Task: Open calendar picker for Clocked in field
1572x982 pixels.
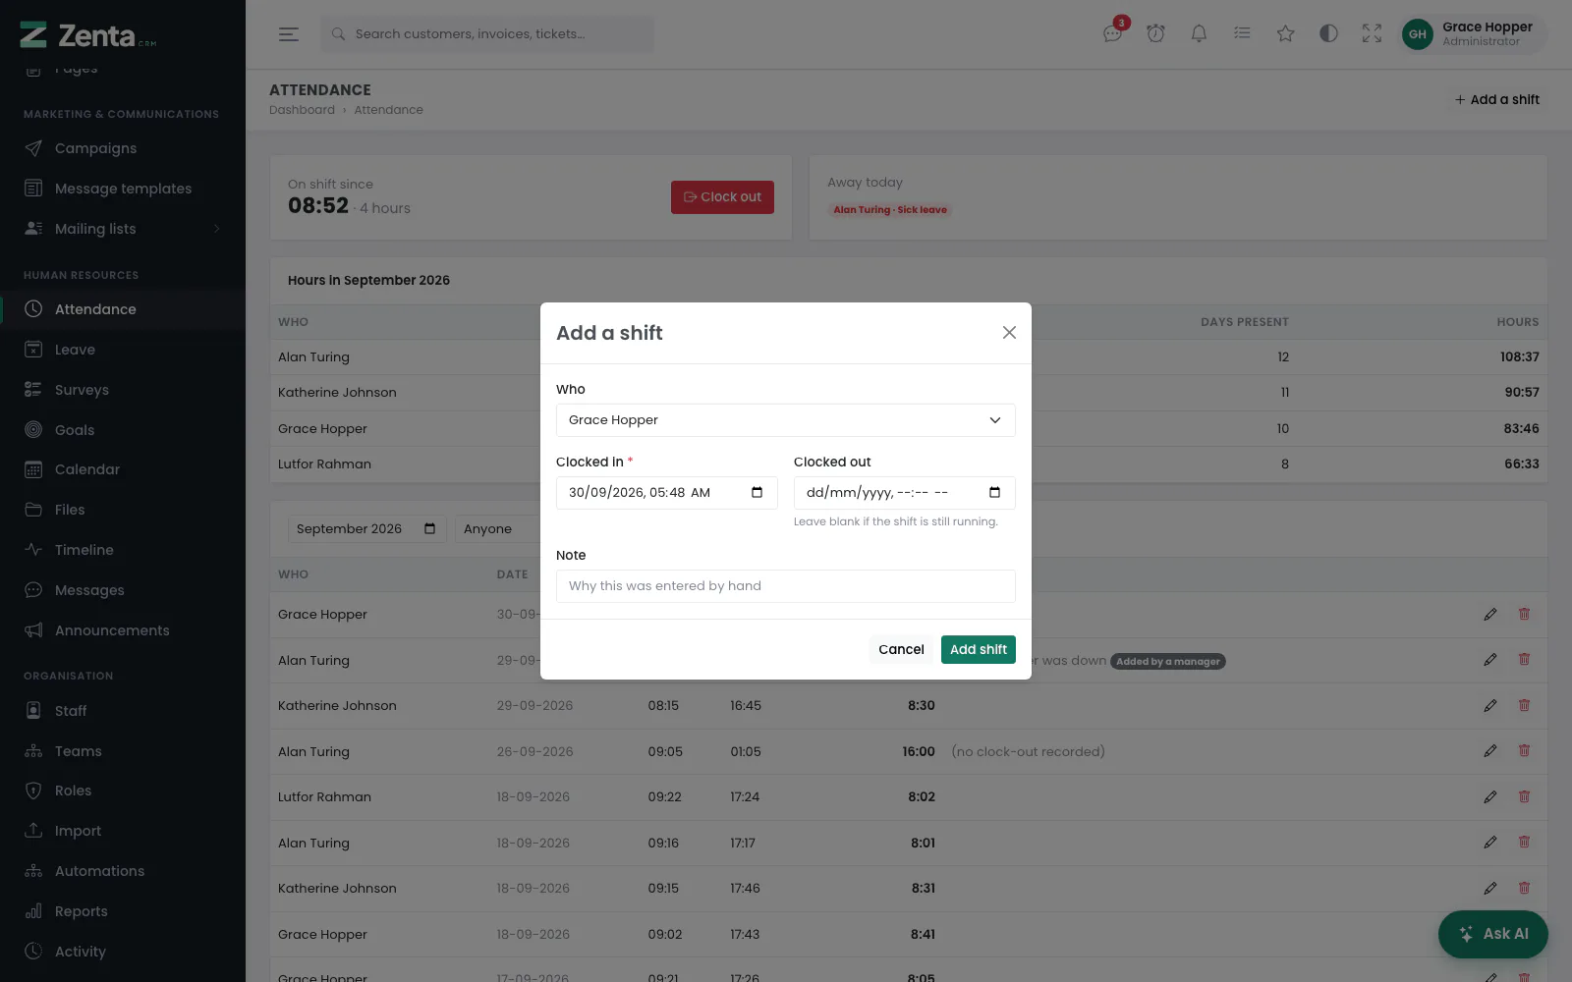Action: pyautogui.click(x=757, y=493)
